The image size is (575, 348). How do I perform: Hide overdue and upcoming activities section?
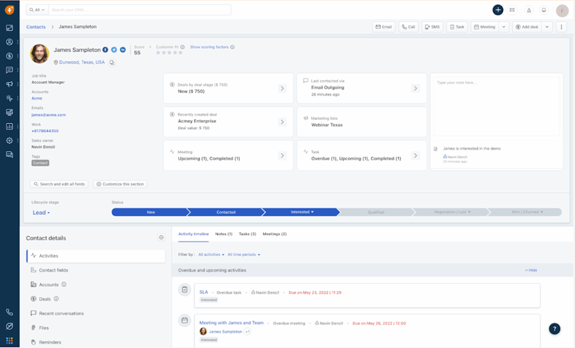tap(531, 270)
